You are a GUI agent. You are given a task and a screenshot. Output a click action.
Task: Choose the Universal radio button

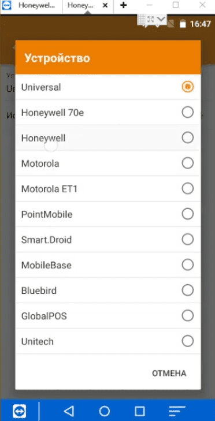(x=188, y=87)
